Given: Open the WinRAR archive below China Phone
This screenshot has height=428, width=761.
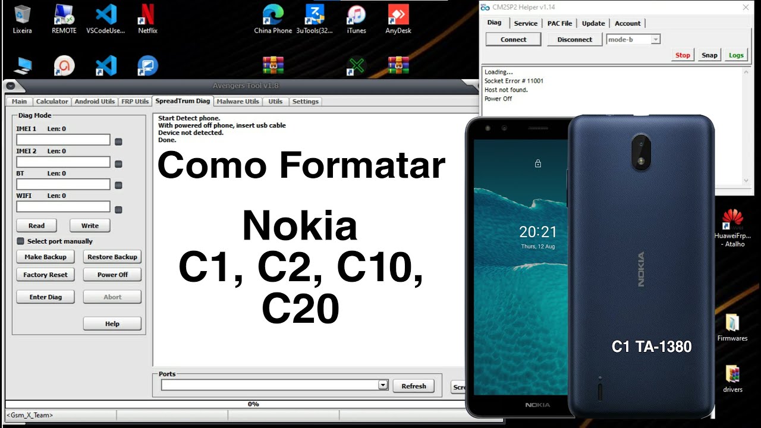Looking at the screenshot, I should pos(273,65).
